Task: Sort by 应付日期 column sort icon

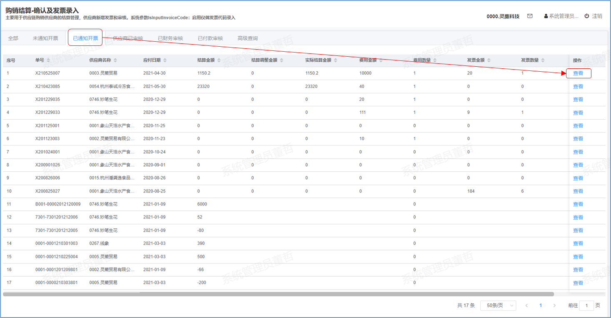Action: 165,60
